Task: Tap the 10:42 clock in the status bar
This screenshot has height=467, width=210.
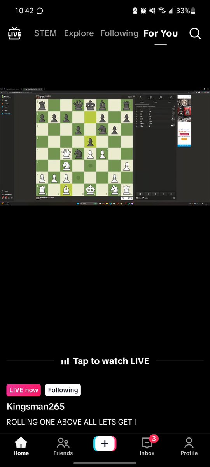Action: click(24, 11)
